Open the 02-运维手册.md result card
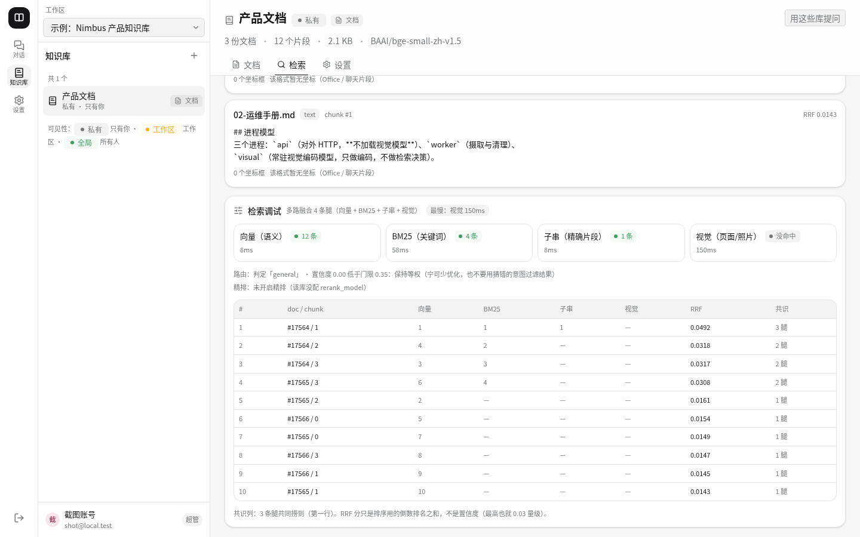 pos(535,143)
